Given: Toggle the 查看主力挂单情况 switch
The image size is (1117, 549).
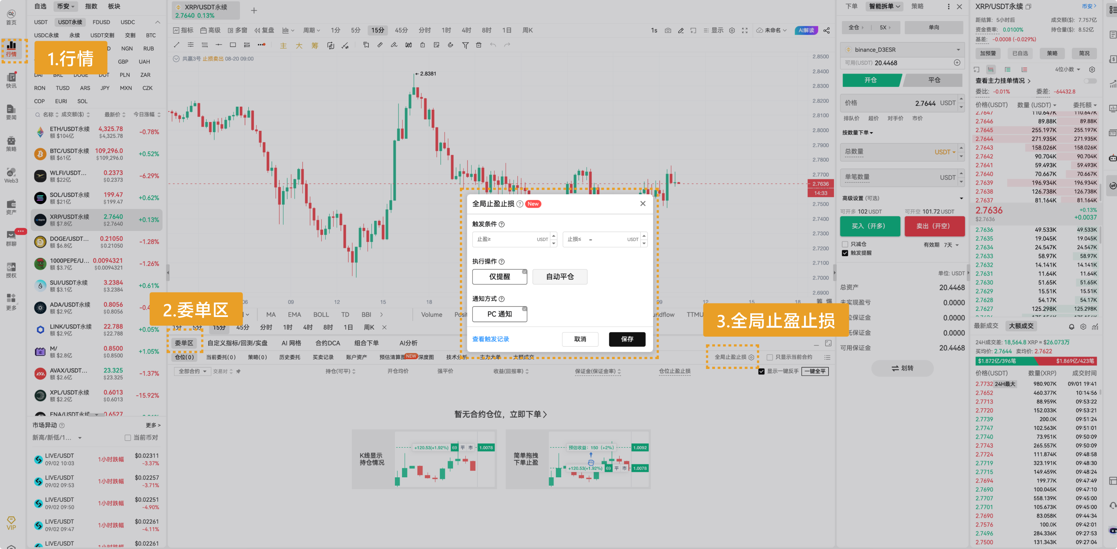Looking at the screenshot, I should coord(1090,81).
